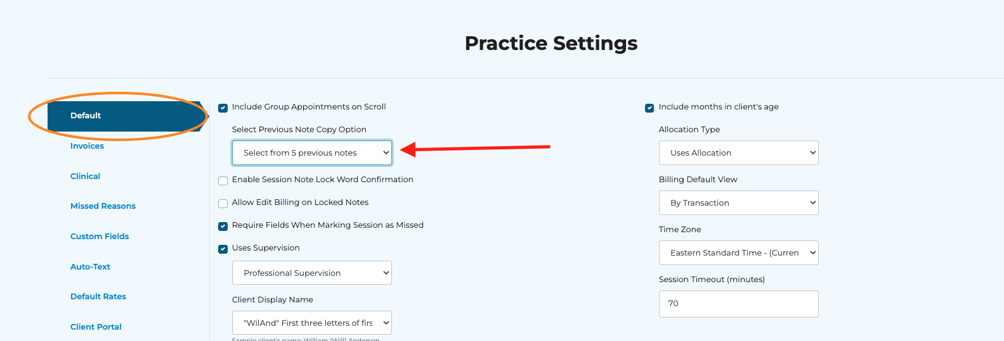1004x341 pixels.
Task: Check Allow Edit Billing on Locked Notes
Action: [x=223, y=204]
